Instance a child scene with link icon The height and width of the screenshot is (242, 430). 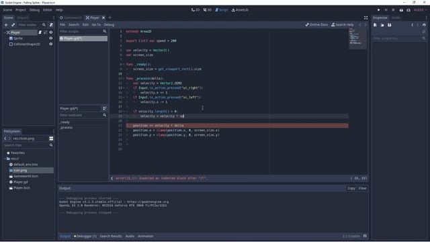[13, 25]
